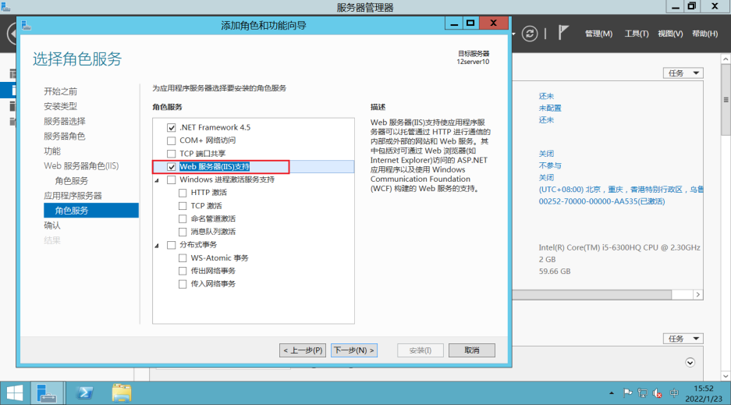731x405 pixels.
Task: Click the input method tray icon
Action: 673,393
